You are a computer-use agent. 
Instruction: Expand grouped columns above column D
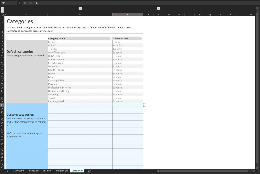pos(80,8)
